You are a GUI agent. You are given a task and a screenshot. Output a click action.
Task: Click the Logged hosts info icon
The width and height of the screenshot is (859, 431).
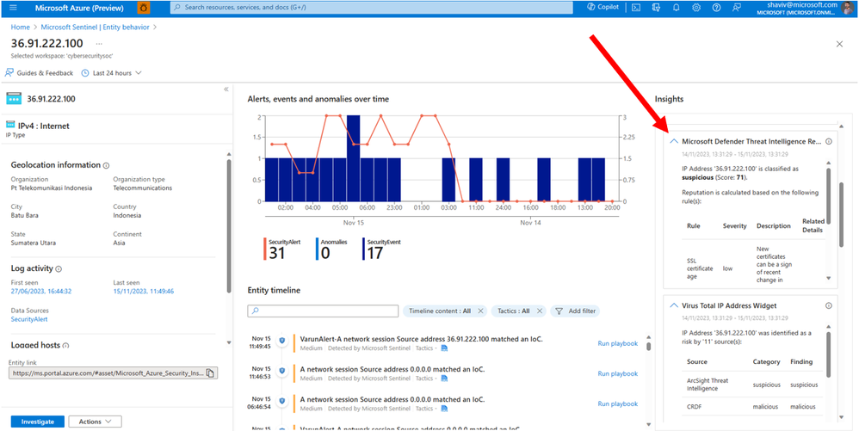coord(65,346)
